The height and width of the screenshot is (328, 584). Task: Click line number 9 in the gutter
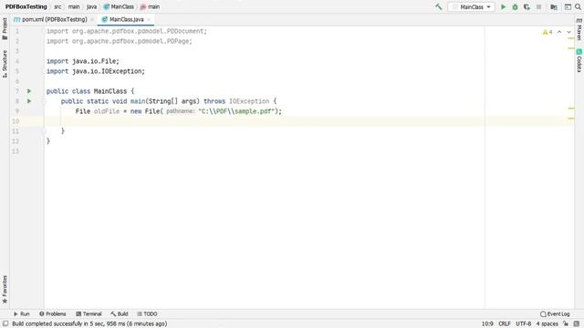(x=17, y=111)
